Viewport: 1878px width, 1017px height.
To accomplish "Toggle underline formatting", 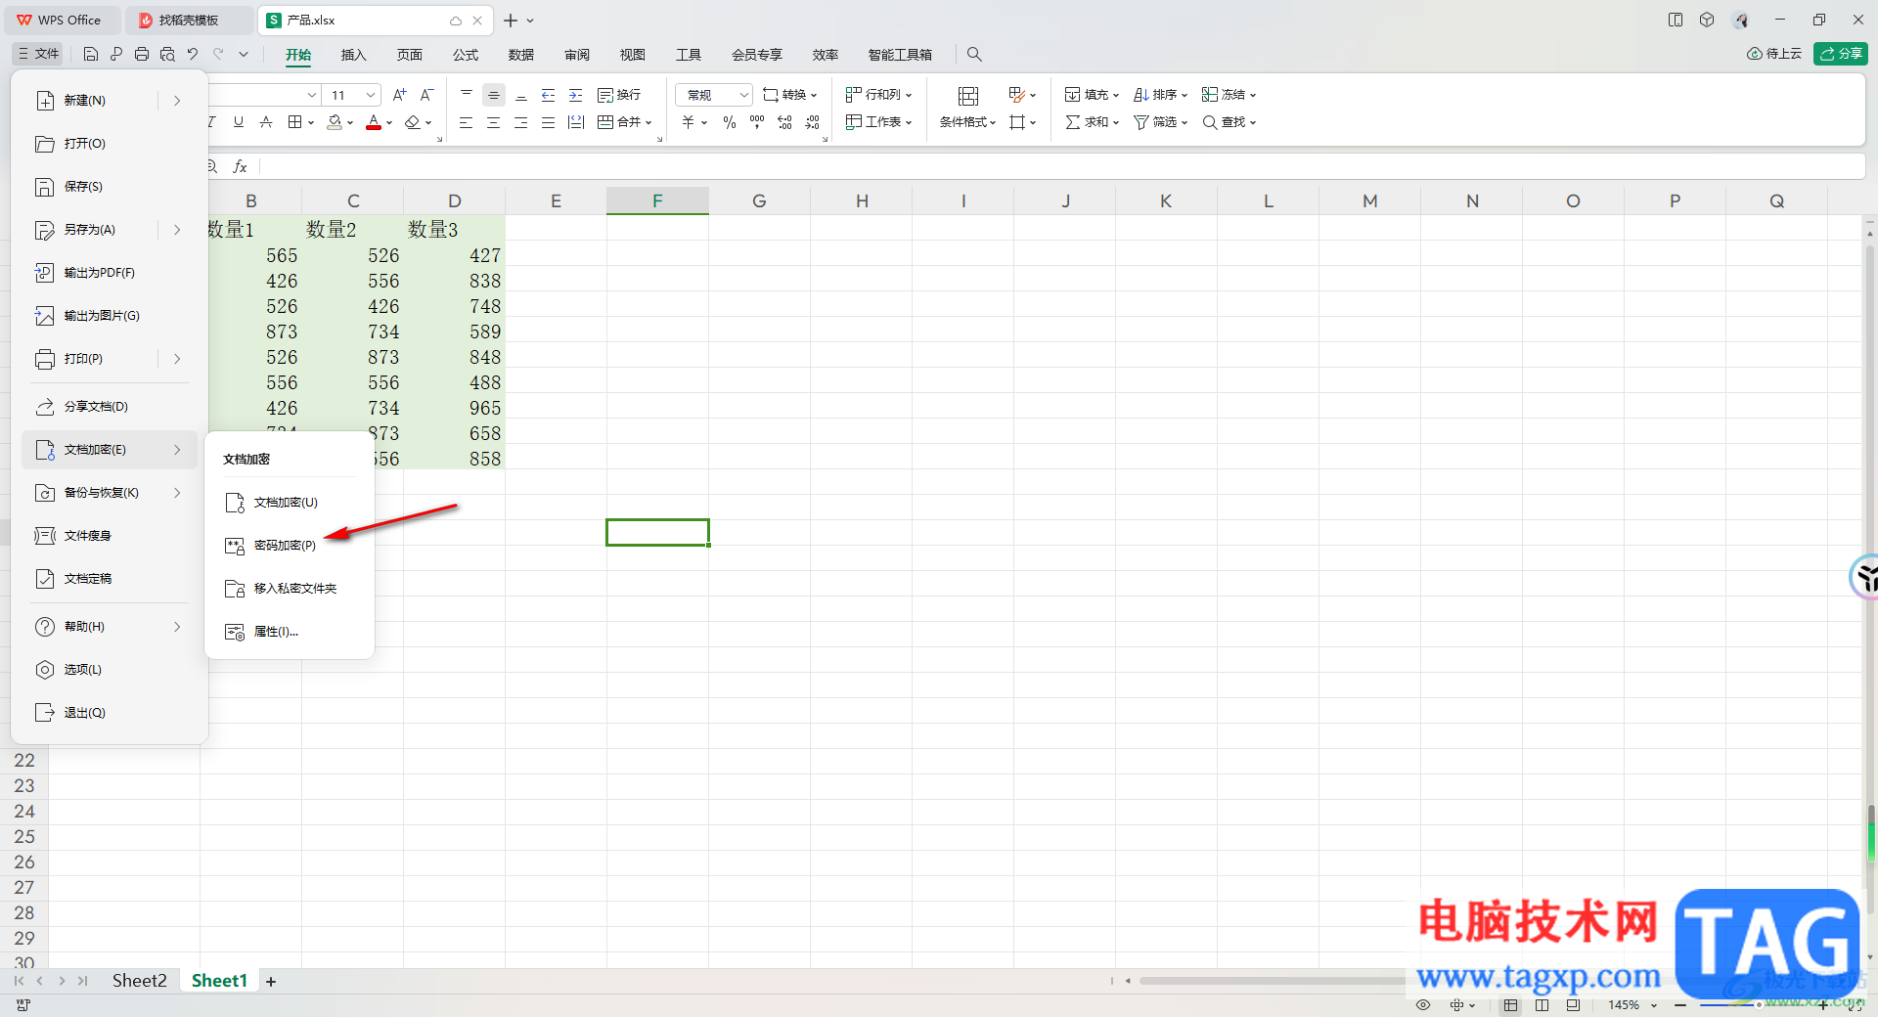I will pos(239,122).
